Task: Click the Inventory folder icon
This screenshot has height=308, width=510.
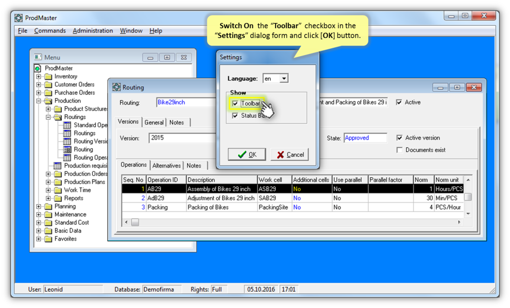Action: pyautogui.click(x=48, y=77)
